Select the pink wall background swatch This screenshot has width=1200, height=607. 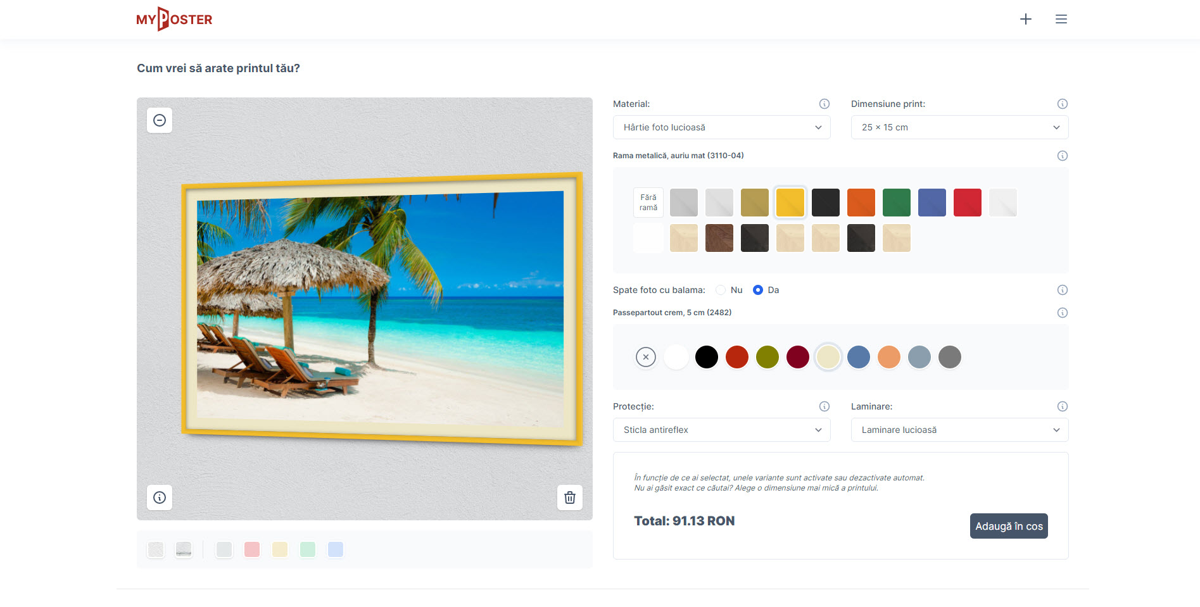pyautogui.click(x=252, y=549)
